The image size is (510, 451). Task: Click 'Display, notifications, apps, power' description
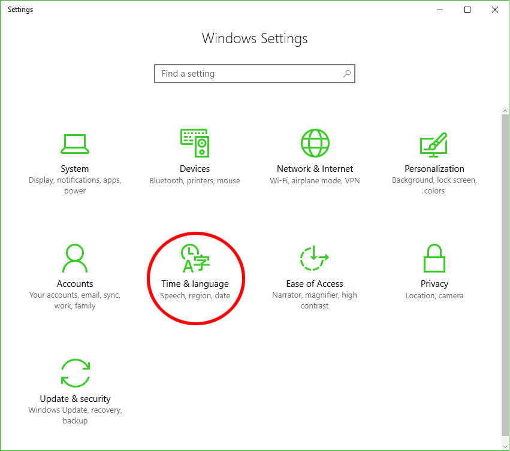[75, 185]
